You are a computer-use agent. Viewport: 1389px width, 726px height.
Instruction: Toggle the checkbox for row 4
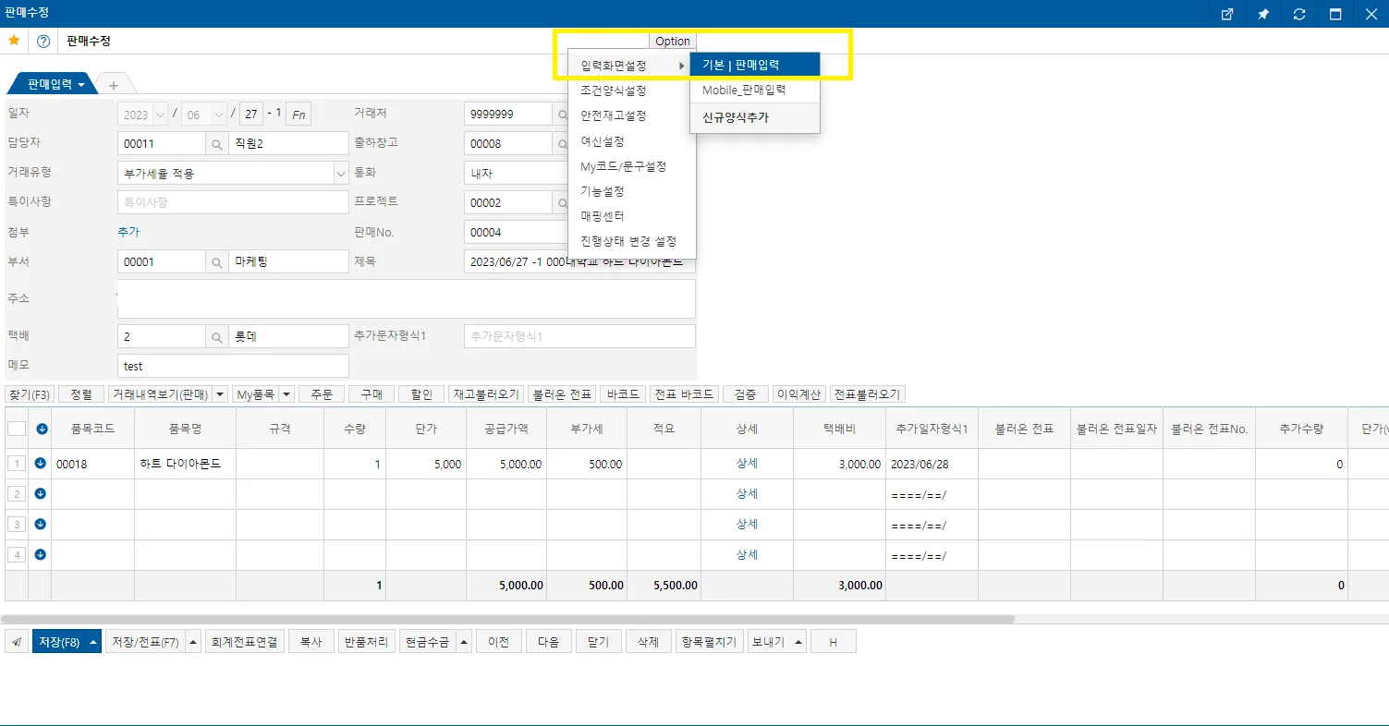[x=17, y=555]
